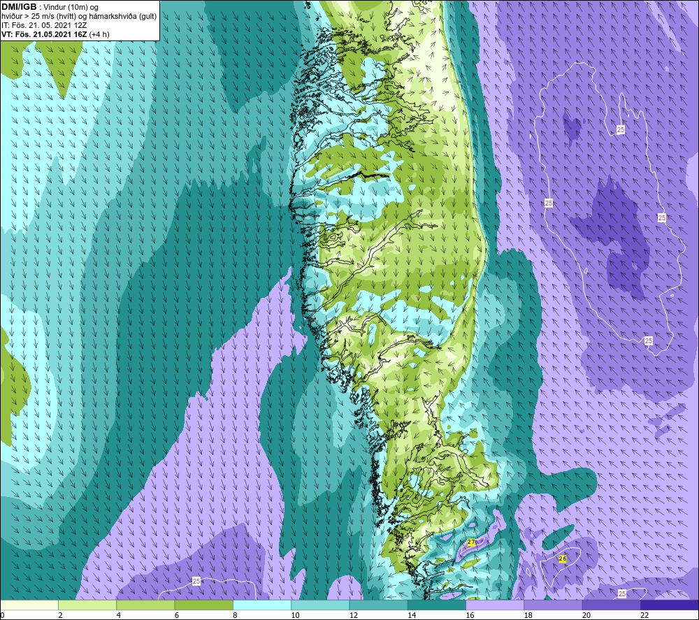The width and height of the screenshot is (699, 620).
Task: Click the olive green 6–8 m/s legend swatch
Action: (203, 605)
